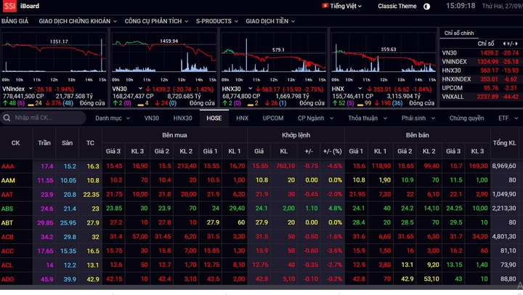Select the Chỉ số chính panel tab
This screenshot has height=295, width=523.
point(459,33)
